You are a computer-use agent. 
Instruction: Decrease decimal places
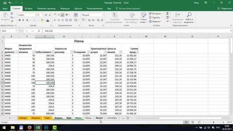pos(102,20)
